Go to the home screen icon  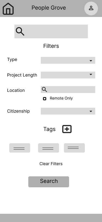(8, 9)
